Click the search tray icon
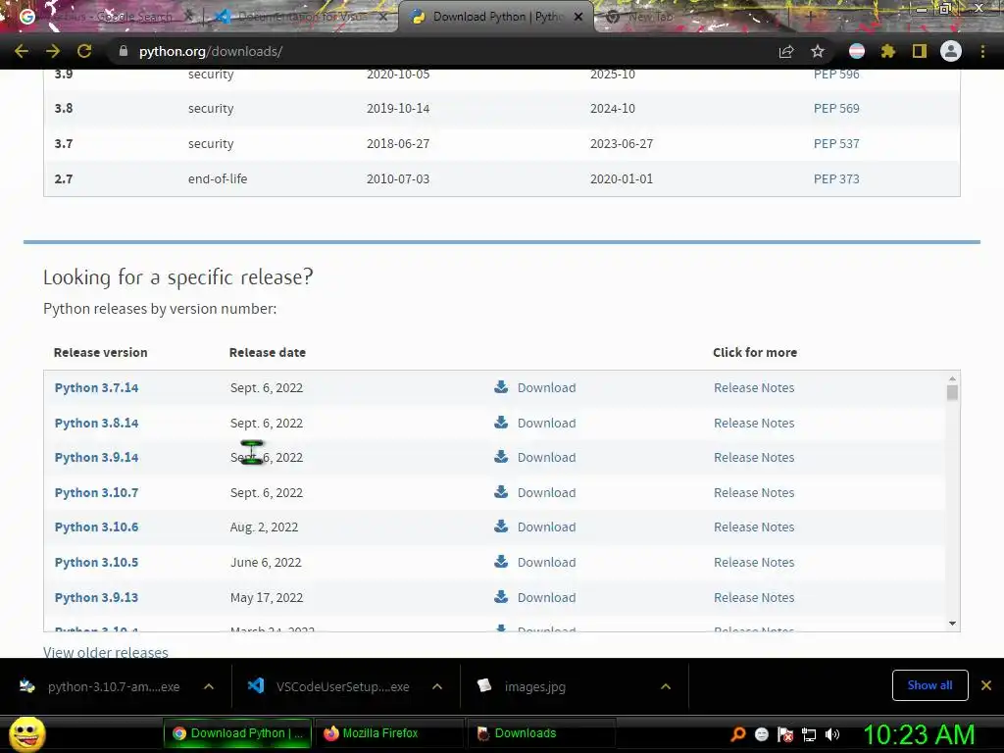Viewport: 1004px width, 753px height. (x=738, y=734)
